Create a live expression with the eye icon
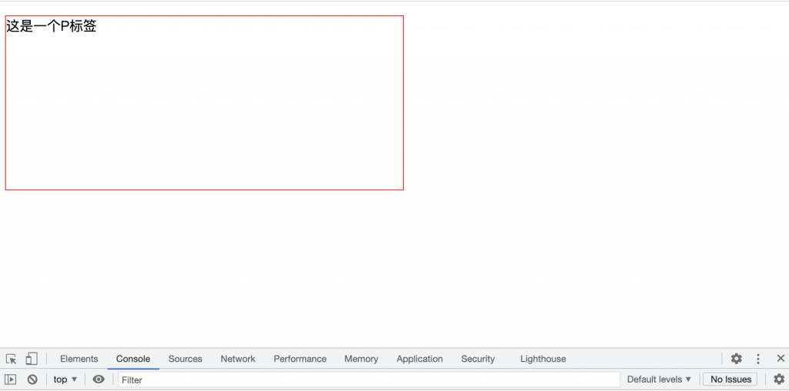 click(x=99, y=379)
